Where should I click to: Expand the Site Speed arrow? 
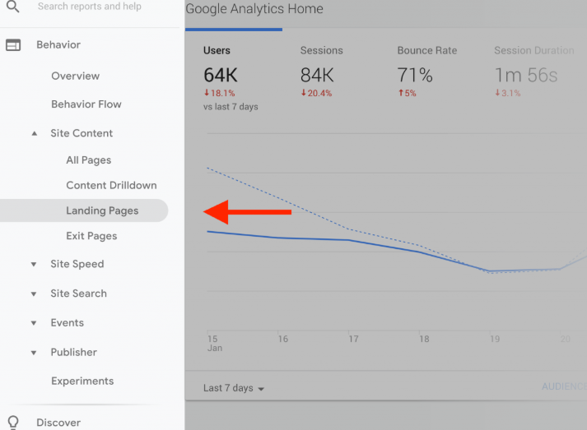click(x=34, y=265)
